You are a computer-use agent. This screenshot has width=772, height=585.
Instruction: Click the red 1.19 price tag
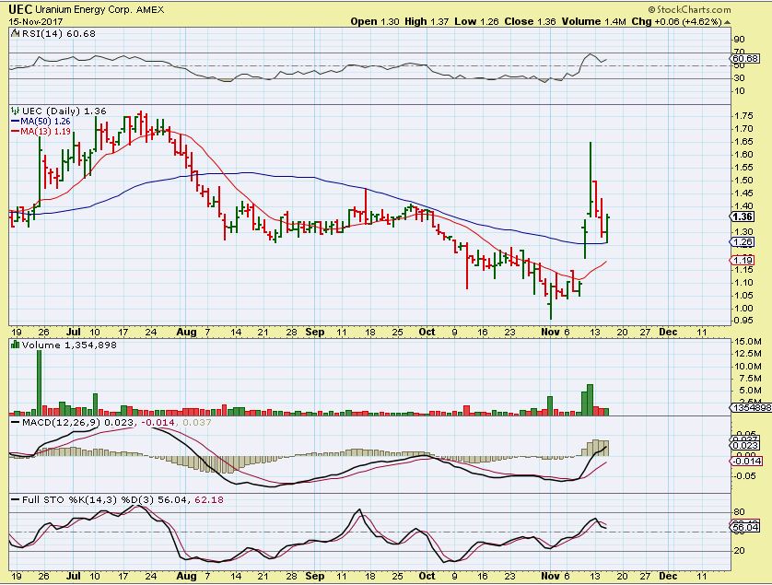743,261
